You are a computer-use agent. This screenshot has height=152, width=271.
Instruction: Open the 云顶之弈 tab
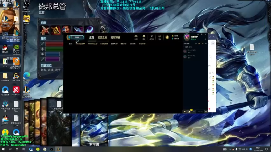click(102, 37)
